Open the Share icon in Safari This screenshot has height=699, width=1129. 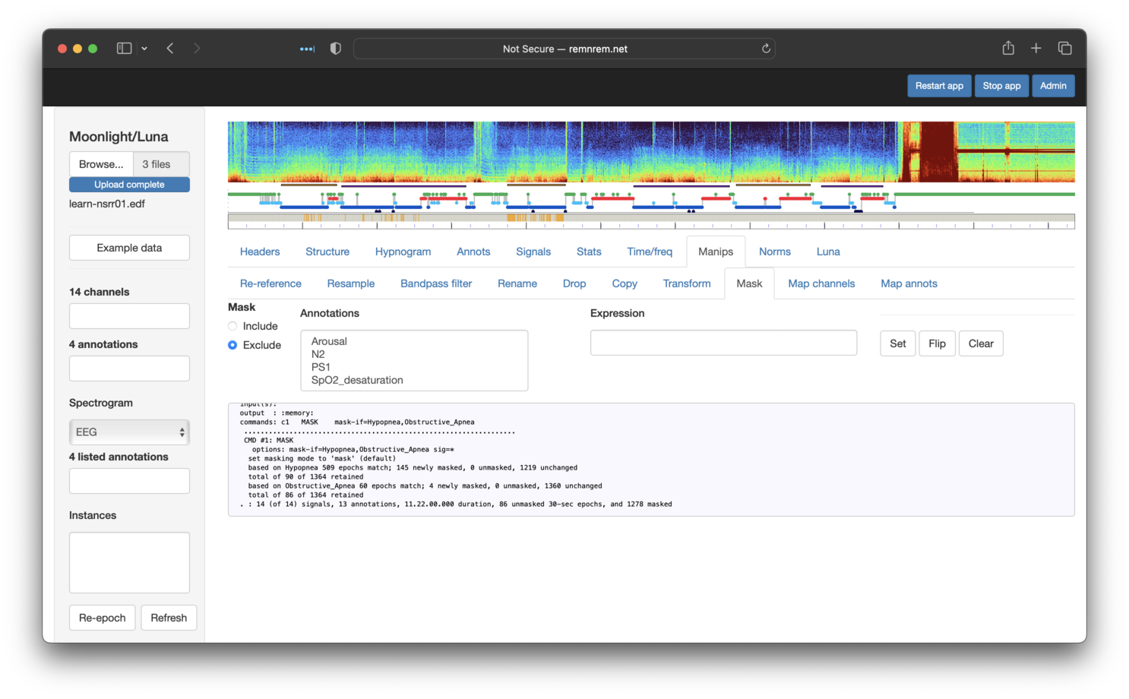[x=1008, y=49]
